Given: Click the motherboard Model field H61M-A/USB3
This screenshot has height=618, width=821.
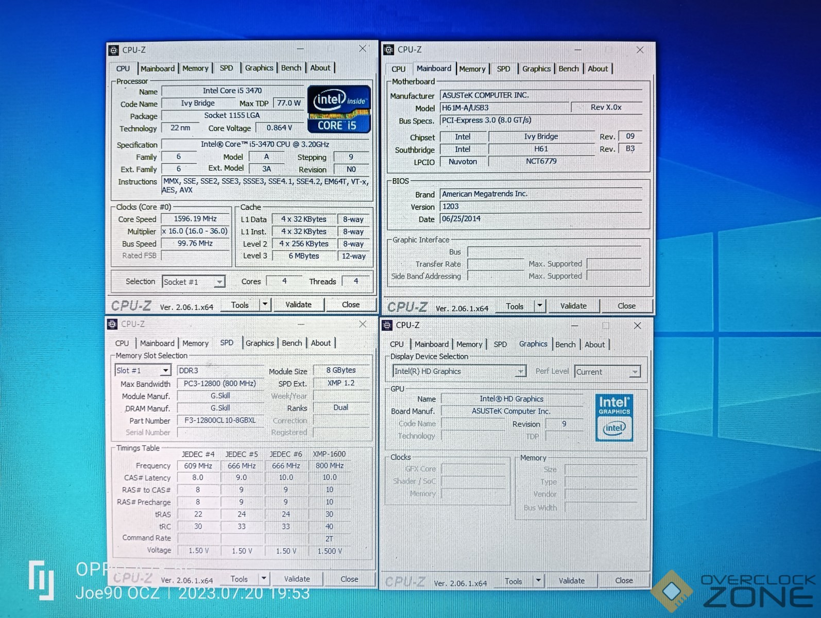Looking at the screenshot, I should pyautogui.click(x=504, y=108).
